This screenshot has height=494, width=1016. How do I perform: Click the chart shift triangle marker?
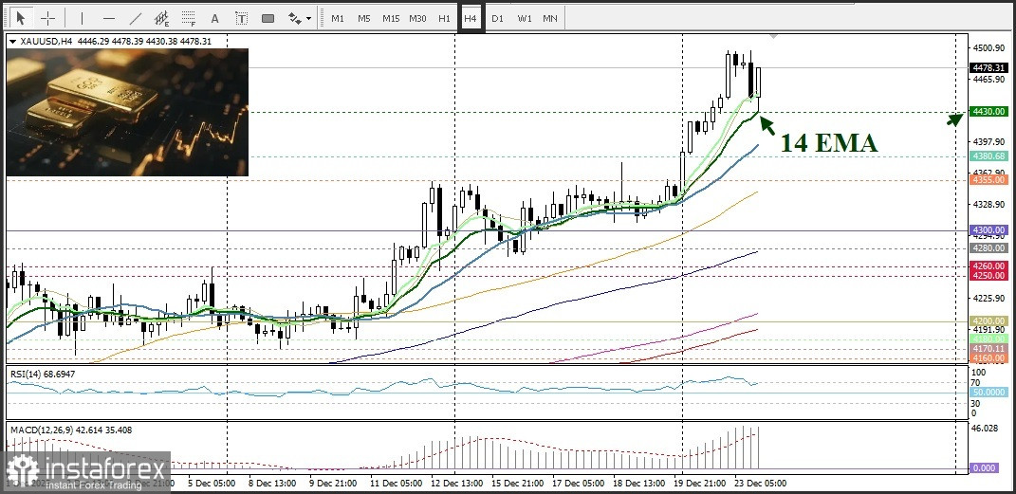point(774,37)
